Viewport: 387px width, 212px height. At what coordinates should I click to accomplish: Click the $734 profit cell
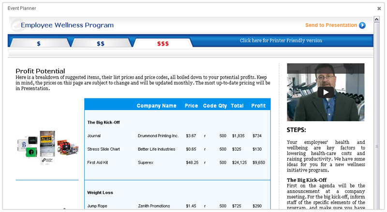tap(257, 136)
